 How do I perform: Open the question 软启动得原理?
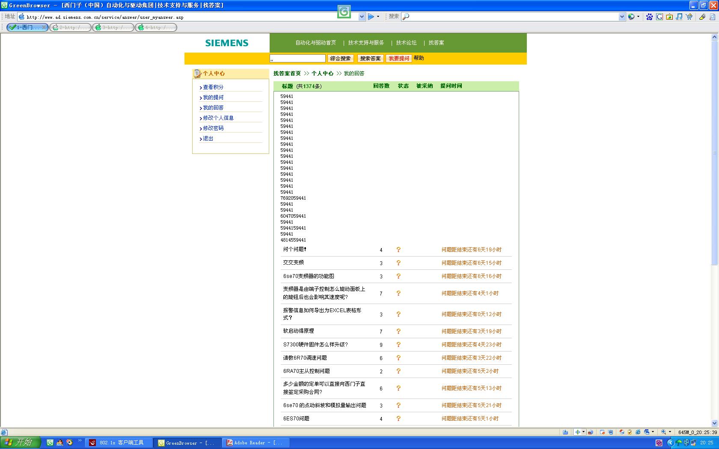(x=299, y=331)
